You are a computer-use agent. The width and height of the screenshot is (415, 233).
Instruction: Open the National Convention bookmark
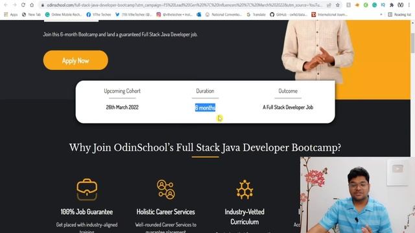click(224, 14)
